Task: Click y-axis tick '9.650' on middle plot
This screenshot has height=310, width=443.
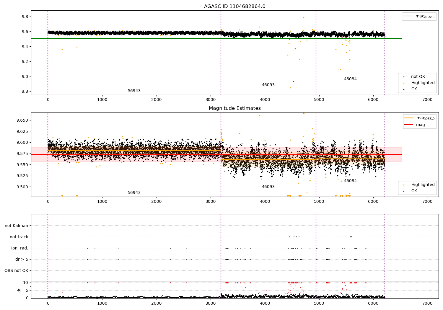Action: (x=22, y=120)
